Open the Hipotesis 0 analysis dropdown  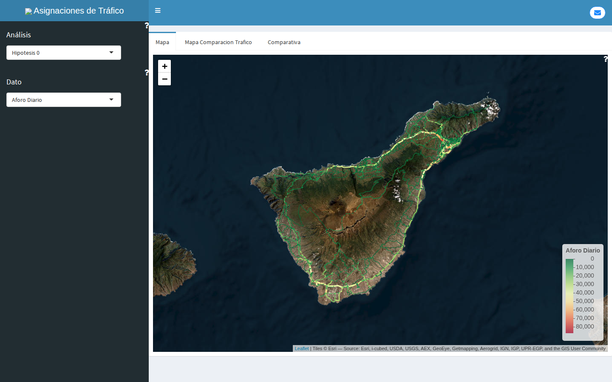[64, 53]
